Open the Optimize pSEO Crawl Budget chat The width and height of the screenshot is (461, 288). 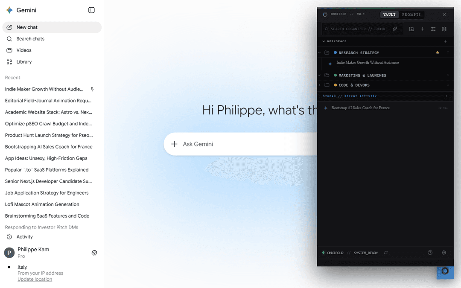coord(52,124)
